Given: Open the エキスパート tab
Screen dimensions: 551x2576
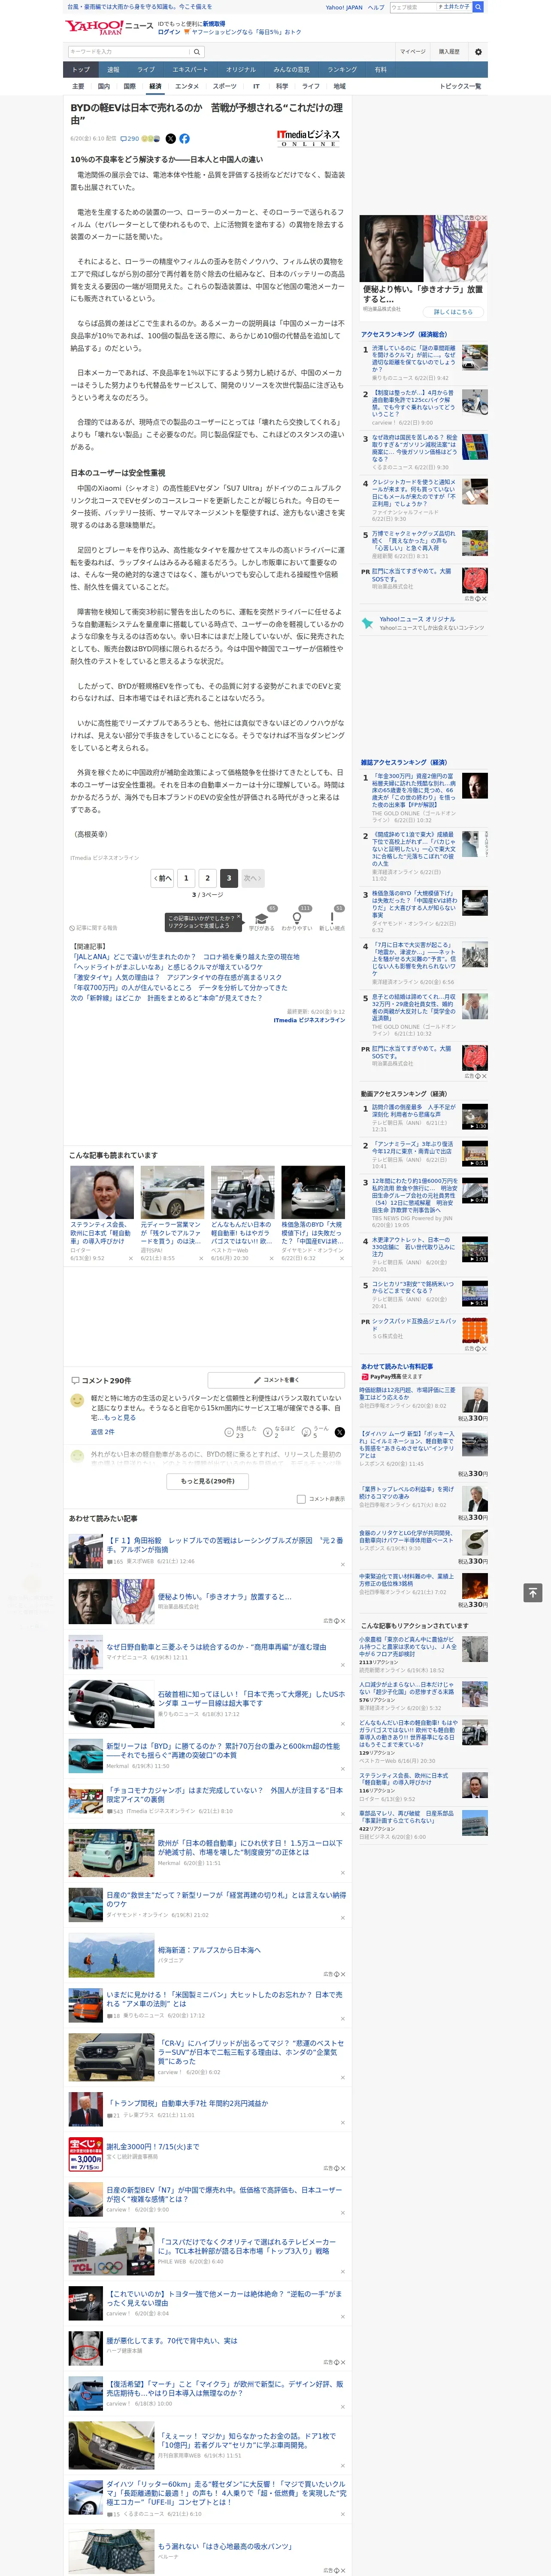Looking at the screenshot, I should point(190,70).
